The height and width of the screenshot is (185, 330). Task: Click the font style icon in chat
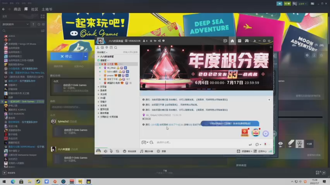tap(151, 142)
